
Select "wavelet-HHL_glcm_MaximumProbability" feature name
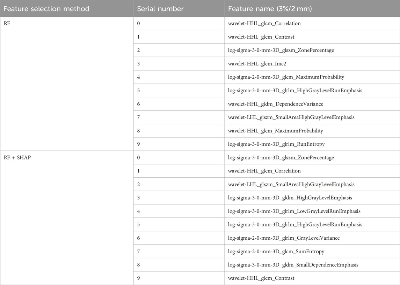click(x=276, y=131)
